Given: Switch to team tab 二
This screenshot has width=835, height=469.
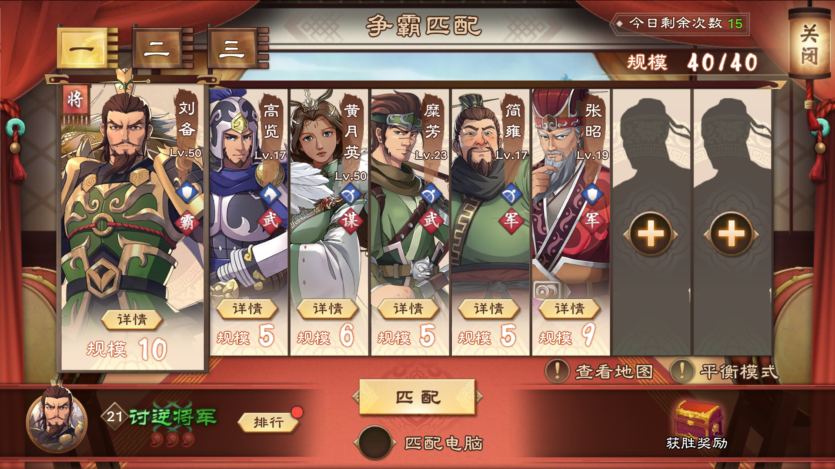Looking at the screenshot, I should 157,48.
